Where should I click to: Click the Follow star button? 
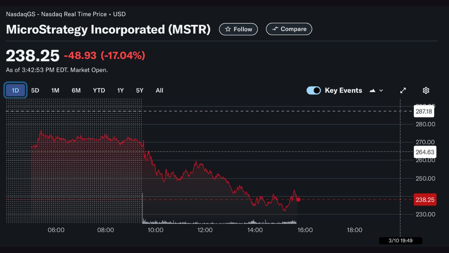pos(238,29)
